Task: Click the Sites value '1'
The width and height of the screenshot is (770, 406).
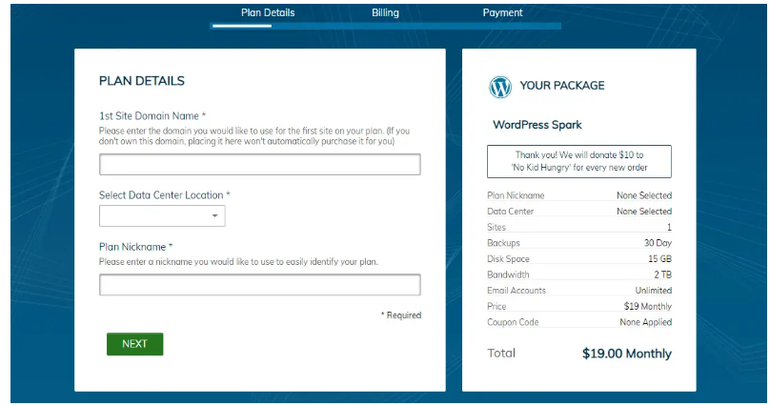Action: point(669,227)
